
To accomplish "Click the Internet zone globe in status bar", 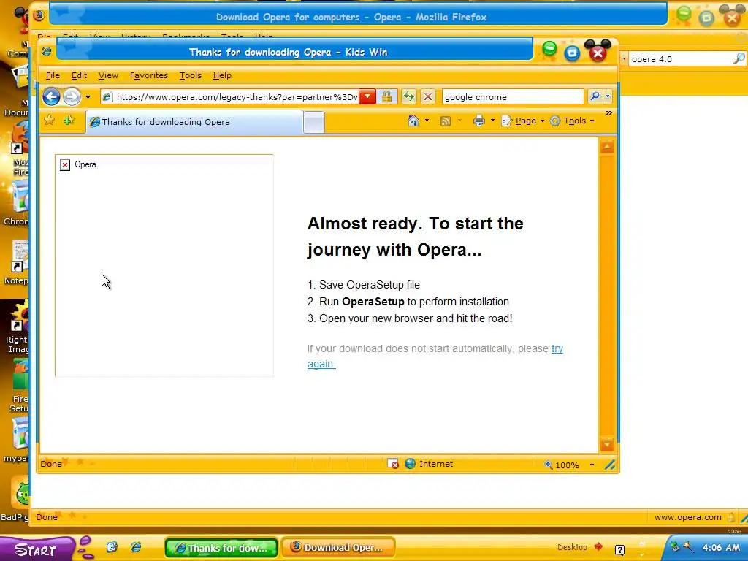I will [410, 464].
